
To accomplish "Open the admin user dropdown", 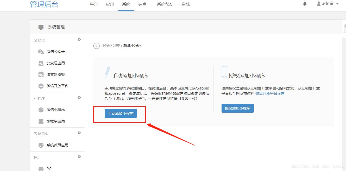I will [x=328, y=4].
